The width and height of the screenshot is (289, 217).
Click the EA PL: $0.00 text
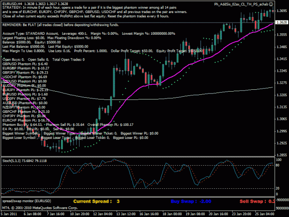[13, 129]
